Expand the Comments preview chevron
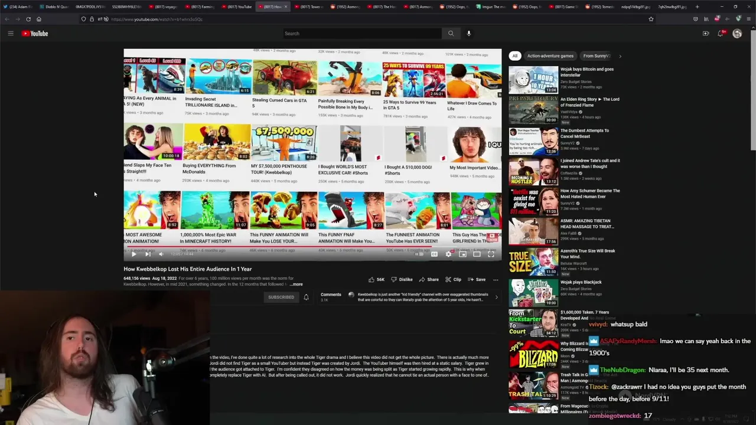 click(496, 297)
